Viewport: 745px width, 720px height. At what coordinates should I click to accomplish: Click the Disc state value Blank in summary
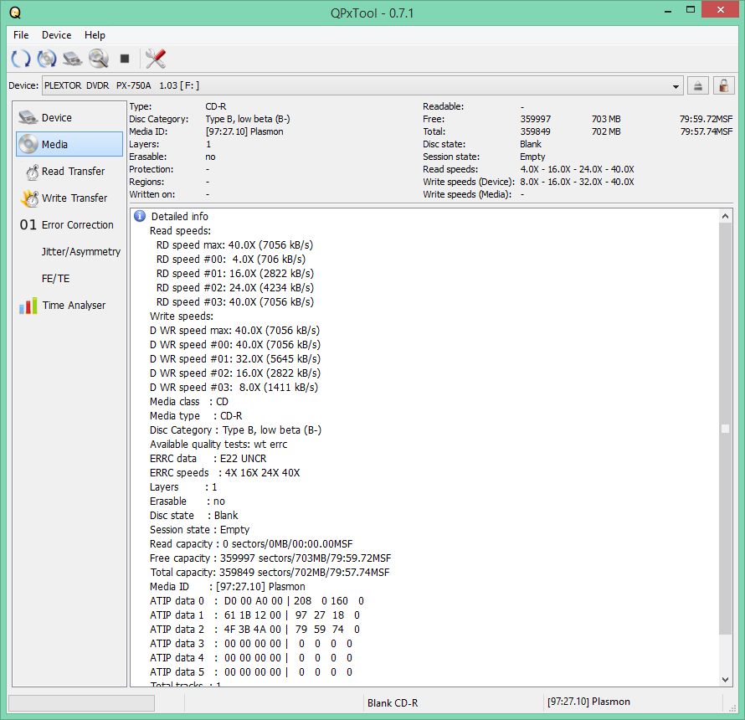(531, 144)
